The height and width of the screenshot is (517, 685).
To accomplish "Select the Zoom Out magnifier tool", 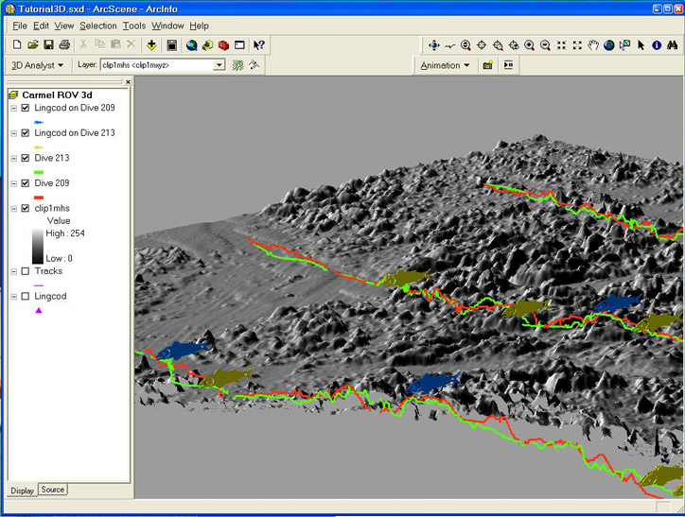I will 545,45.
